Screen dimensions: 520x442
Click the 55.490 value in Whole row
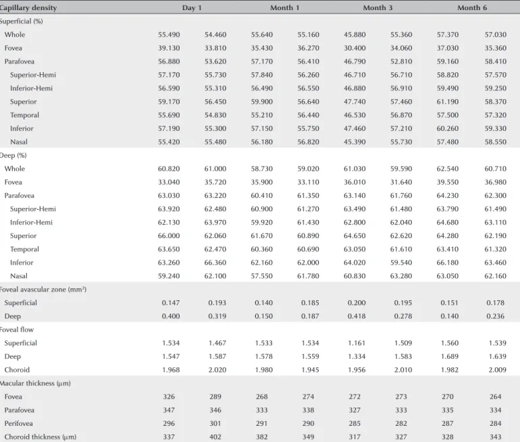169,34
